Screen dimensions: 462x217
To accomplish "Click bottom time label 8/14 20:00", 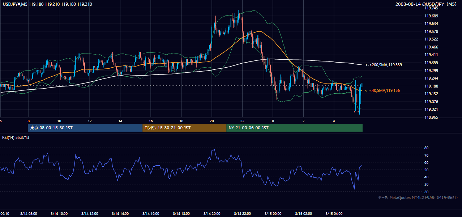I will point(211,214).
